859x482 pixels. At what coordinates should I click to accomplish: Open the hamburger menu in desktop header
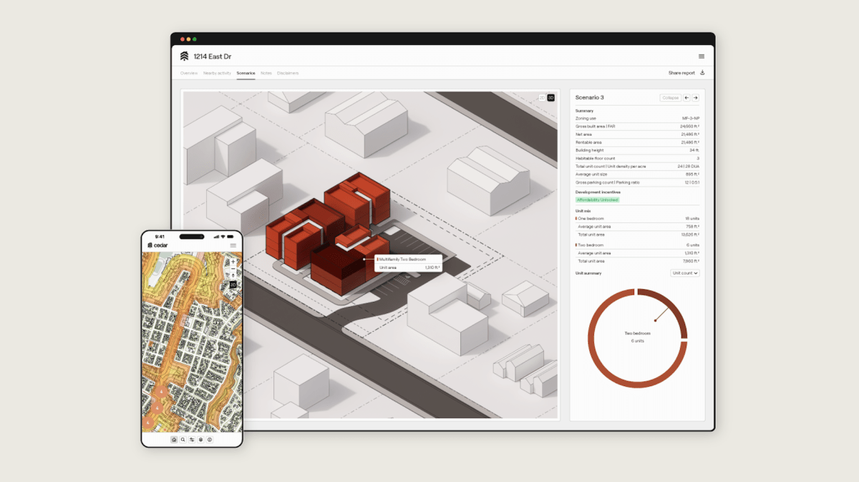point(701,56)
